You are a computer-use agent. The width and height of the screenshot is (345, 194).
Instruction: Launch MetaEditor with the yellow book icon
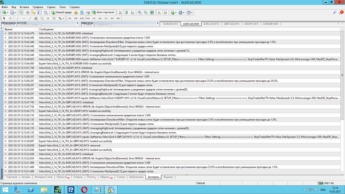[76, 12]
